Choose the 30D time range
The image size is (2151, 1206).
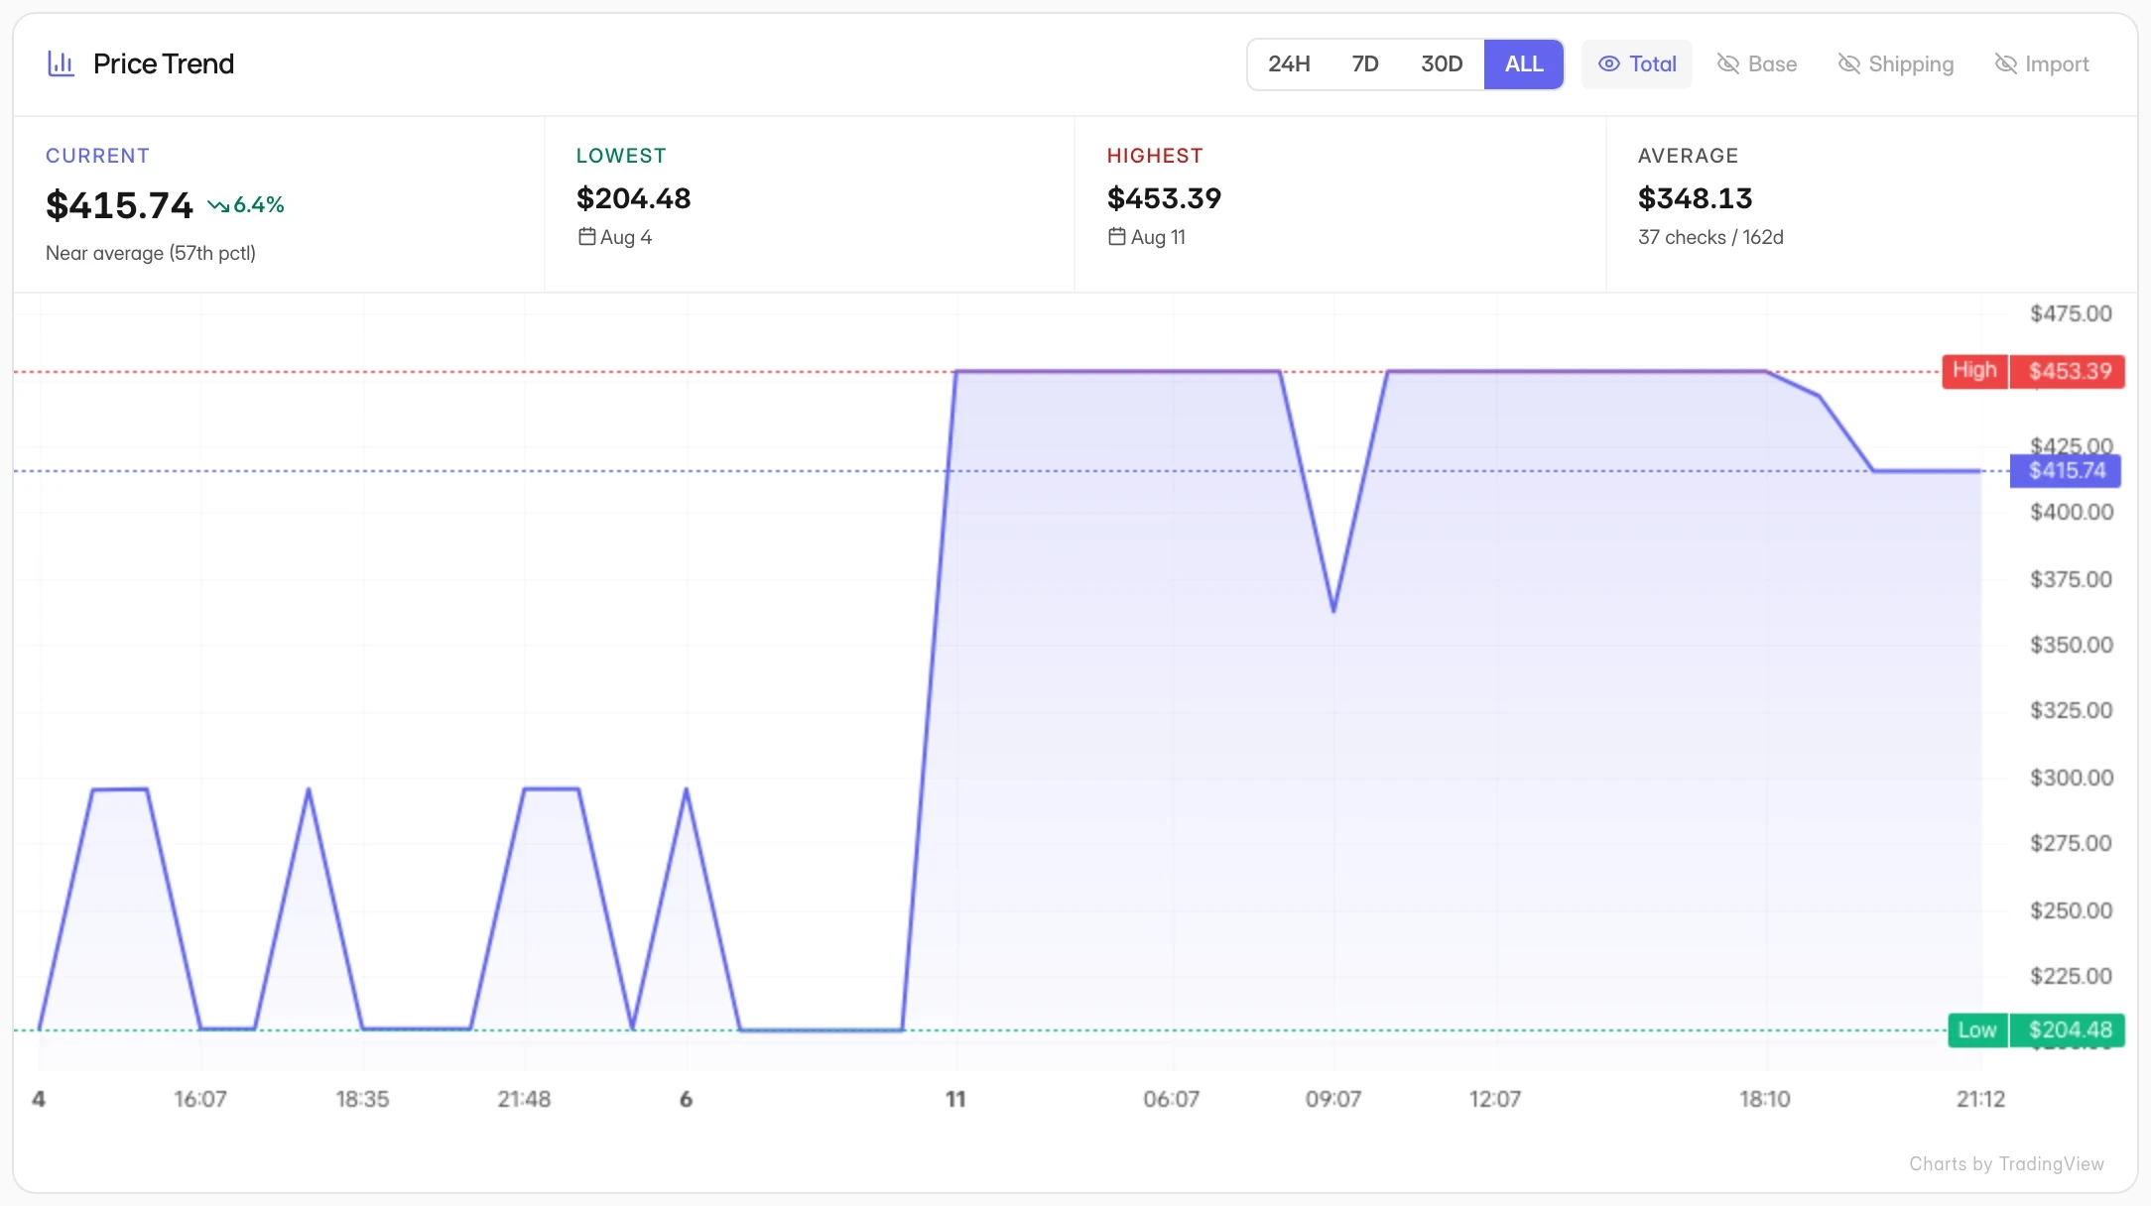click(x=1442, y=63)
